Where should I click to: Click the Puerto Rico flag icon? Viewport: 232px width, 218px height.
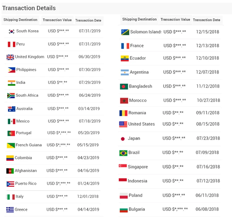(10, 184)
